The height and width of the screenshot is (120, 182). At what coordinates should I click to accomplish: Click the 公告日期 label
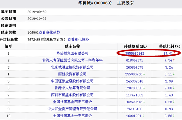tap(8, 18)
